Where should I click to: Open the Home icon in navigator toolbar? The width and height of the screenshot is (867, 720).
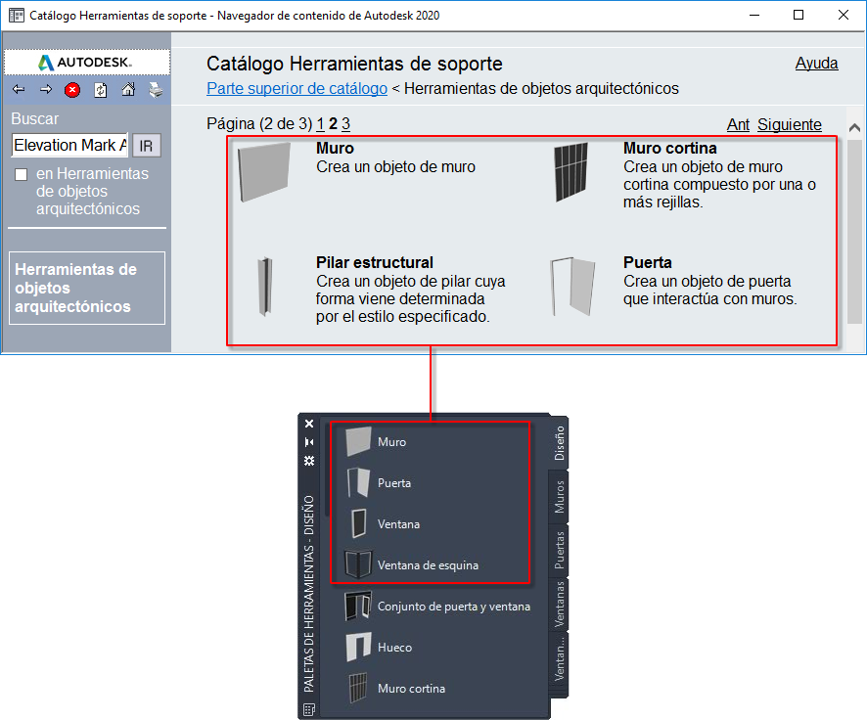[x=128, y=89]
